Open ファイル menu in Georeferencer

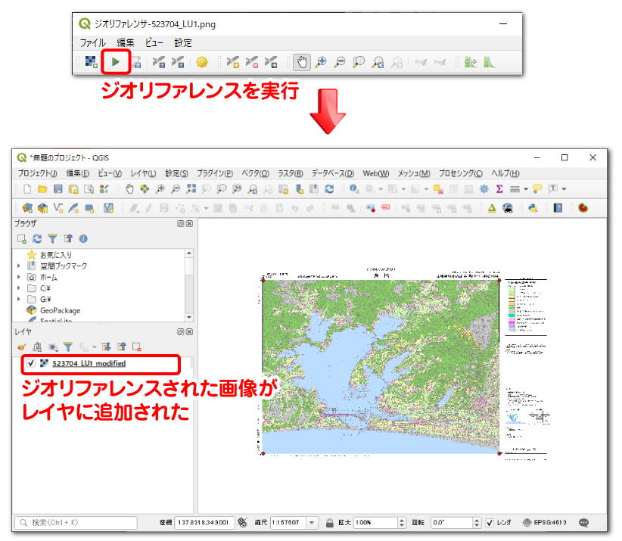[x=93, y=43]
